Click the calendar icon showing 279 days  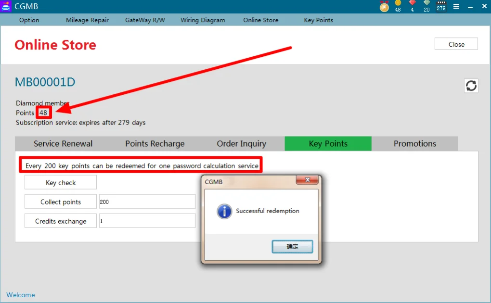pyautogui.click(x=441, y=6)
